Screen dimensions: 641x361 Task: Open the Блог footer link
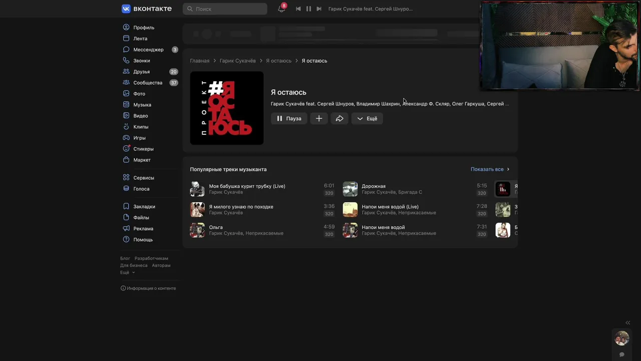[x=125, y=258]
